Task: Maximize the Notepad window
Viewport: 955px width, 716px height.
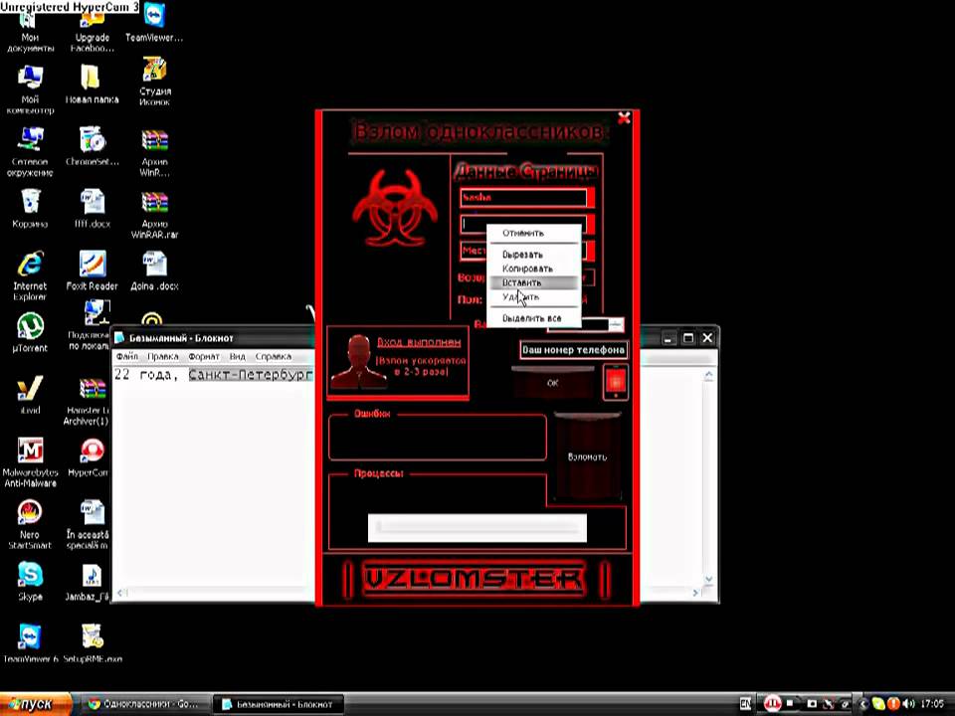Action: [688, 338]
